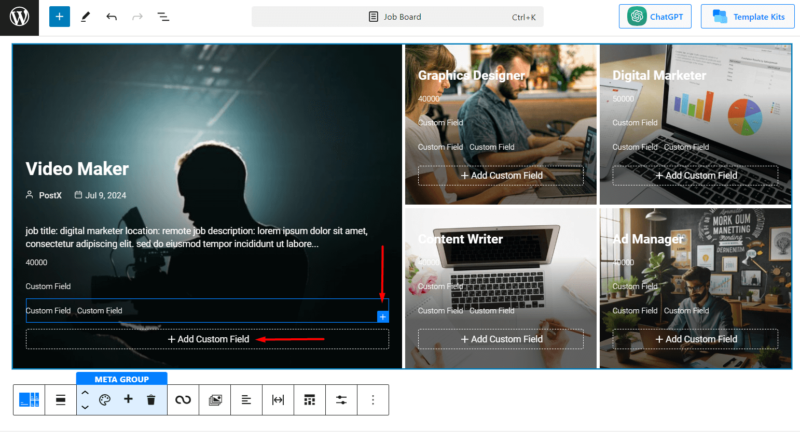Open the text alignment dropdown

pos(246,400)
